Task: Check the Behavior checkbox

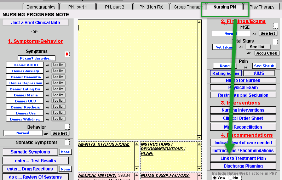Action: coord(67,127)
